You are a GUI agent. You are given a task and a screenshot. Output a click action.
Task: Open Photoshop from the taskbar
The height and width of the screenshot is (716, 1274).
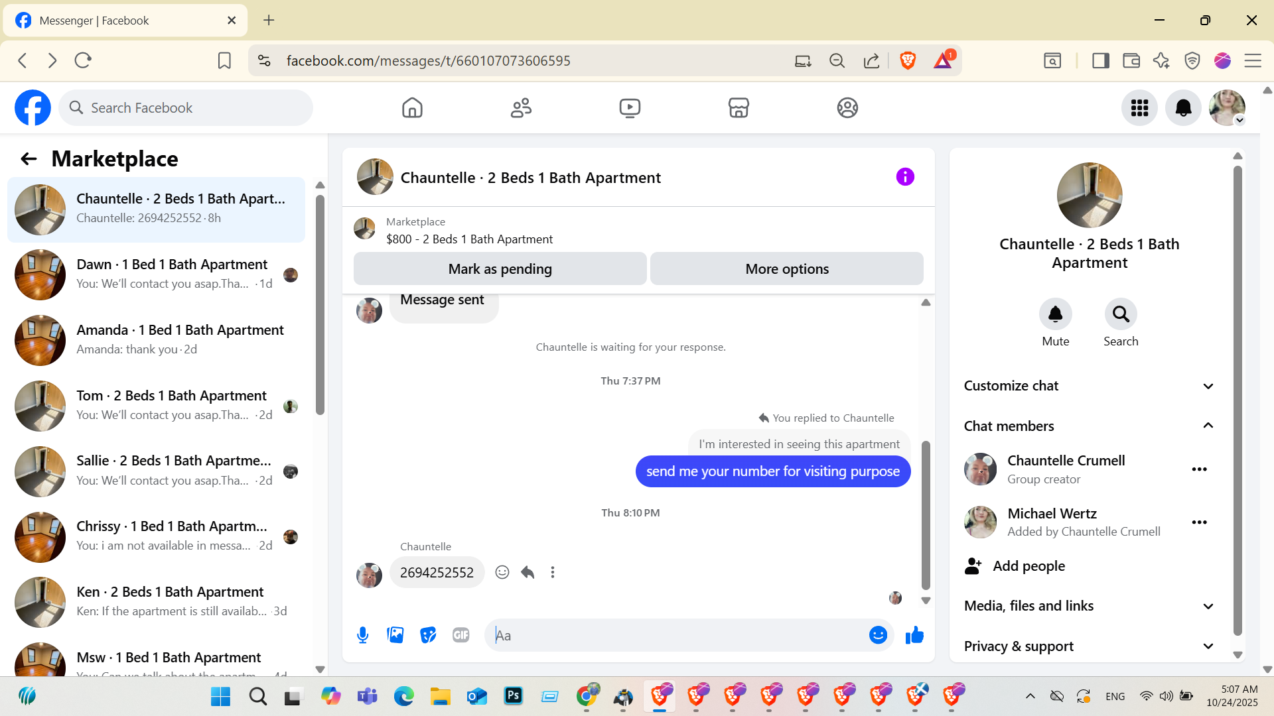513,695
